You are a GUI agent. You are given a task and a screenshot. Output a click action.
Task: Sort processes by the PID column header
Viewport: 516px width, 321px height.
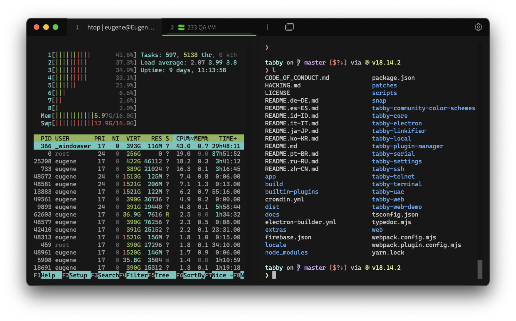46,139
